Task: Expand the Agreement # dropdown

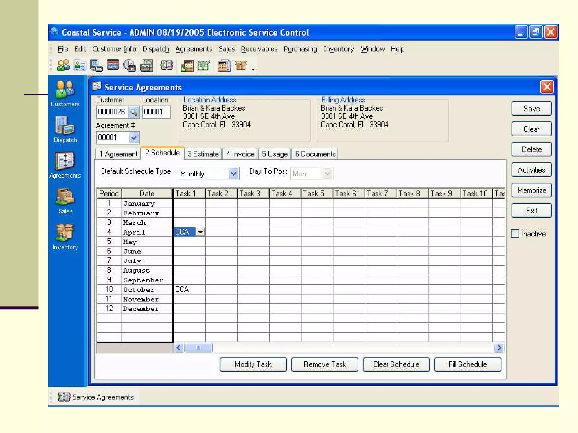Action: pos(134,138)
